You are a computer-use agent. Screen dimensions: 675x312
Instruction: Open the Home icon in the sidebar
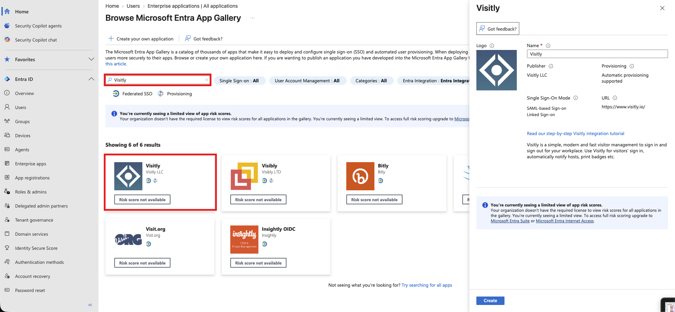click(x=7, y=11)
